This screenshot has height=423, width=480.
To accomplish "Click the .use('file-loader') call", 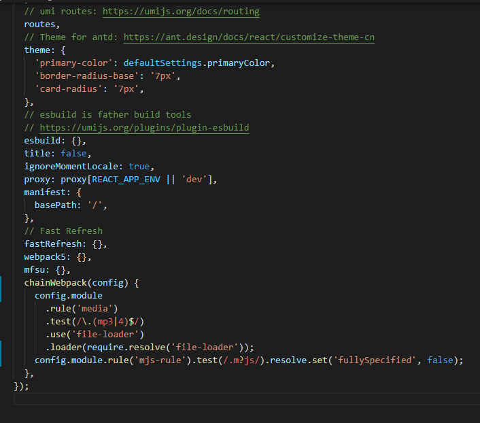I will point(95,335).
